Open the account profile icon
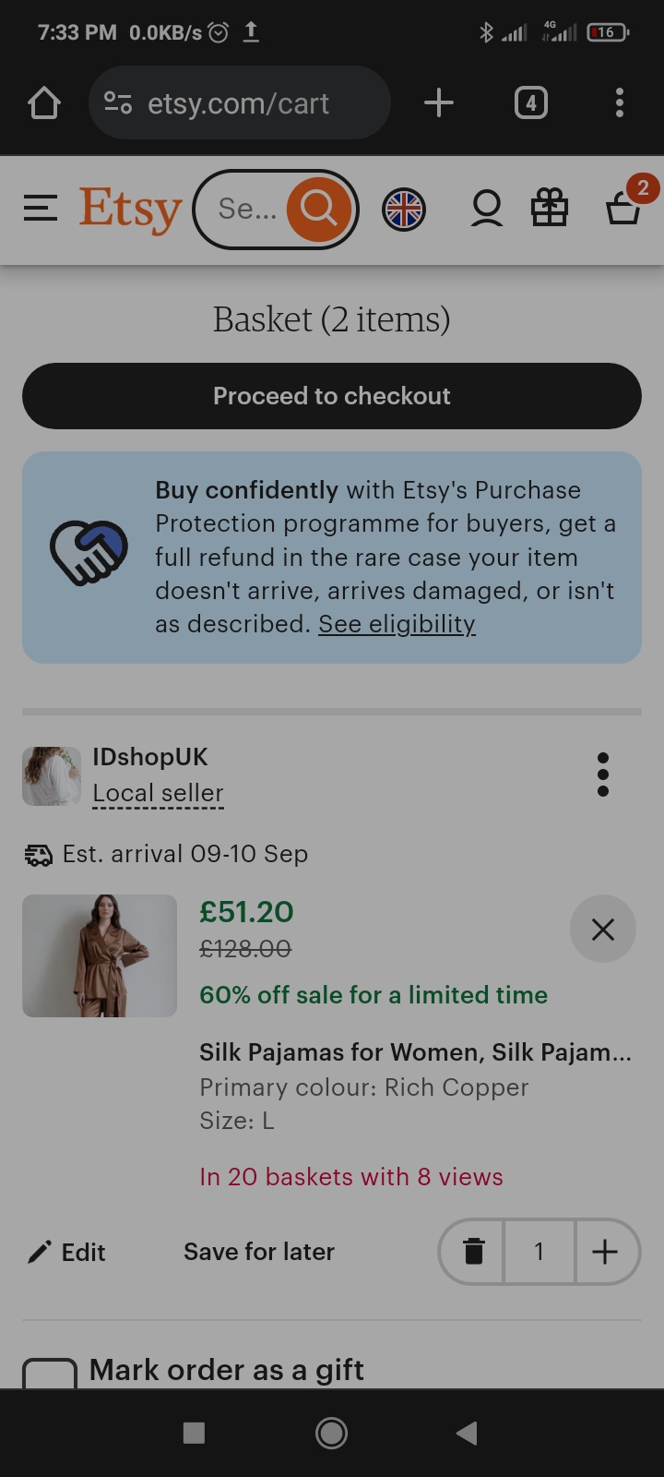The width and height of the screenshot is (664, 1477). pos(487,209)
